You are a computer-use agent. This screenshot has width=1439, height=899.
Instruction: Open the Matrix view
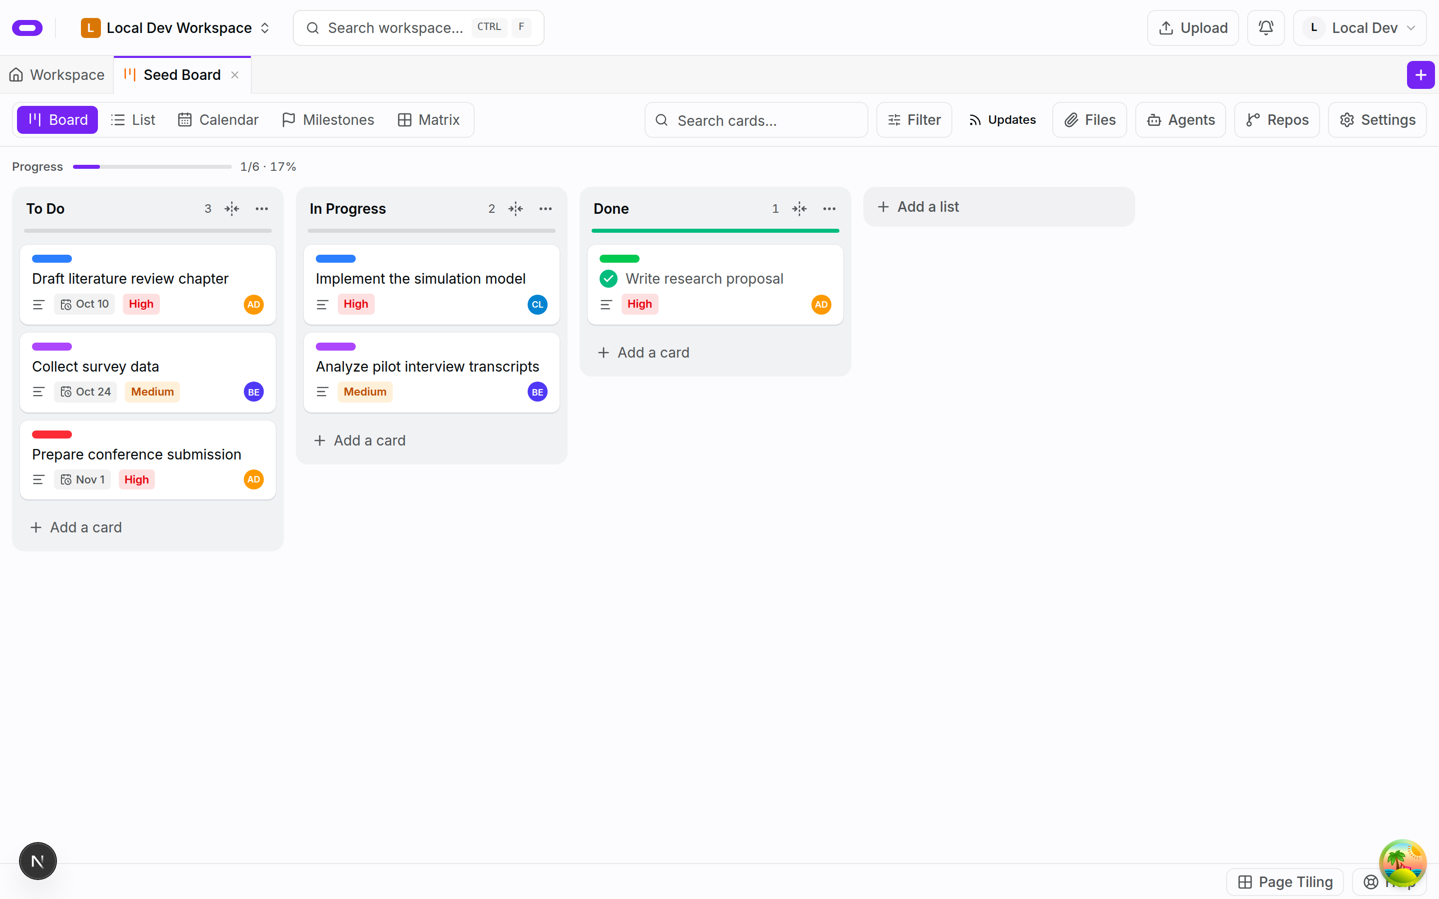click(x=429, y=120)
